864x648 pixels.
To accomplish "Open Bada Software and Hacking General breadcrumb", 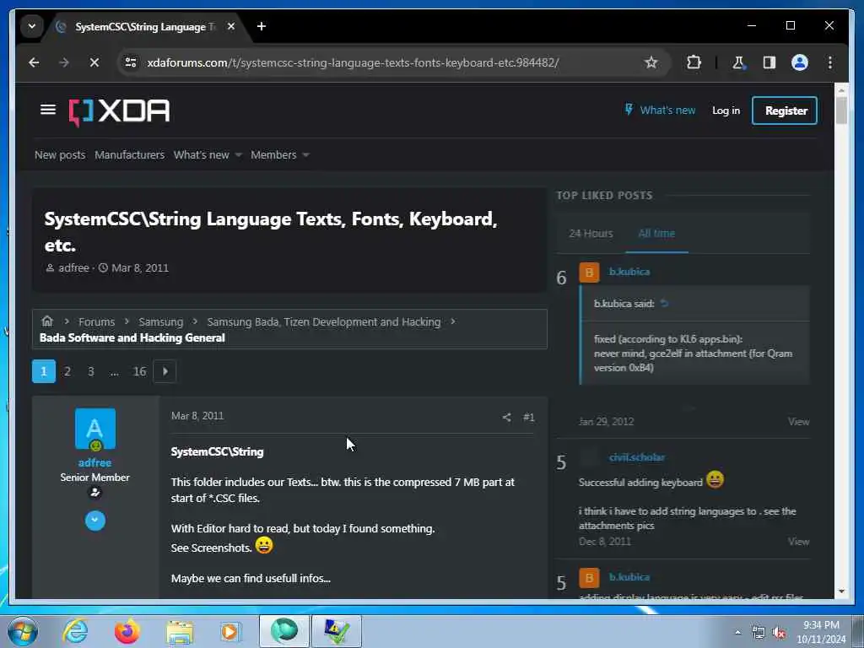I will point(132,337).
